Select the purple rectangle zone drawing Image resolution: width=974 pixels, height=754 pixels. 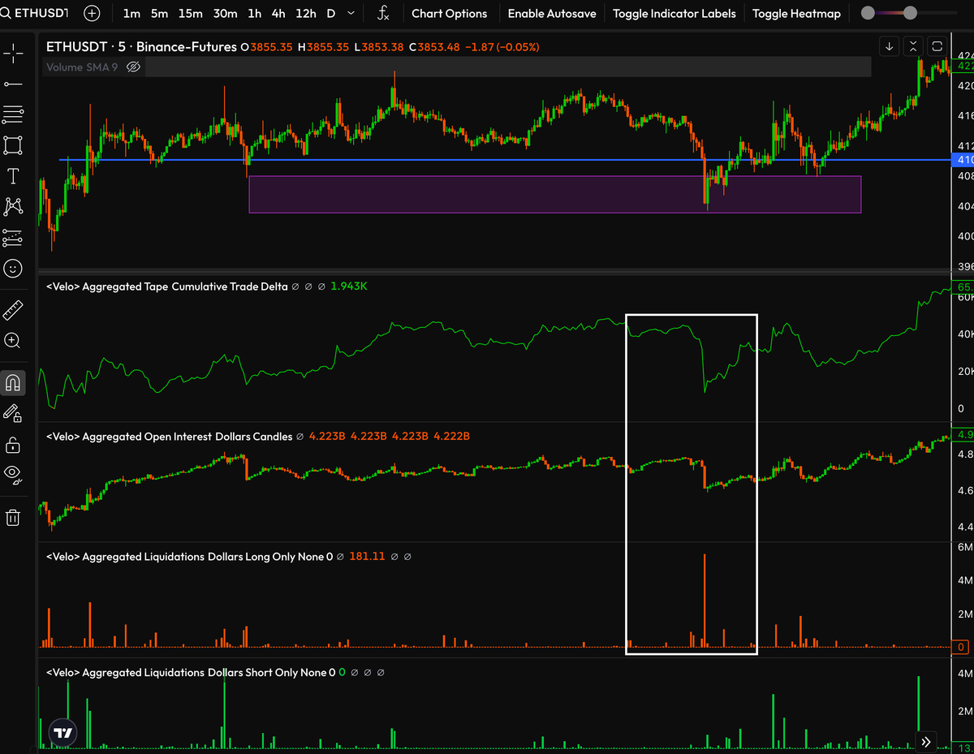[554, 195]
